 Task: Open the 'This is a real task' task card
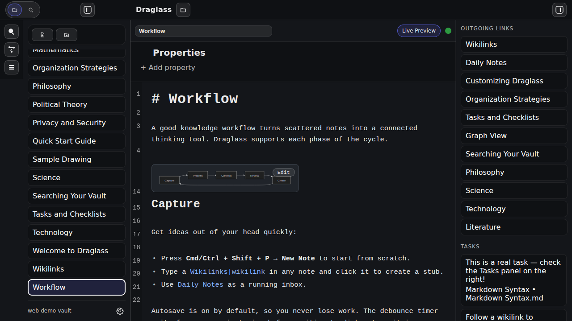pos(514,280)
